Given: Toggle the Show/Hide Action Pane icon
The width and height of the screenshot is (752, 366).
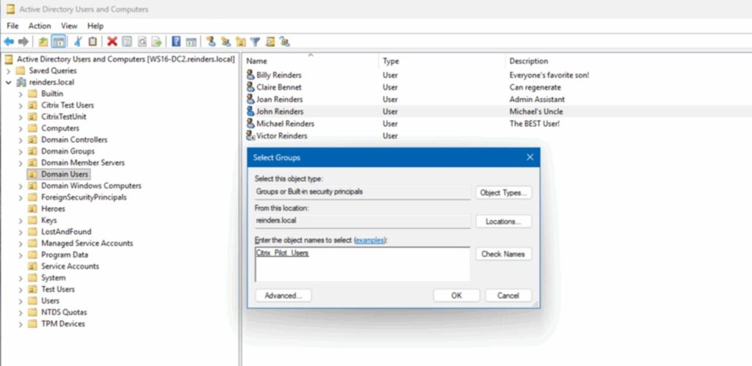Looking at the screenshot, I should point(191,42).
